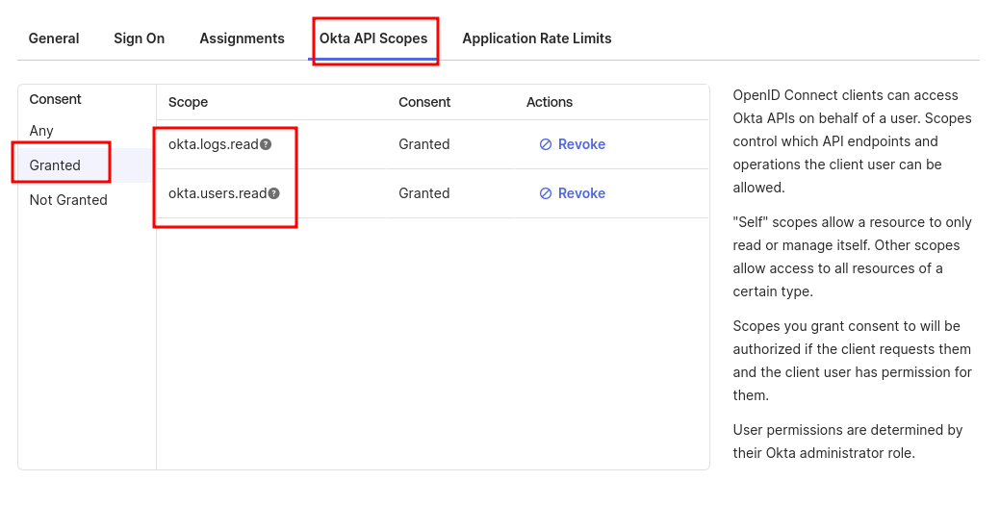
Task: Click help icon next to okta.logs.read
Action: tap(266, 144)
